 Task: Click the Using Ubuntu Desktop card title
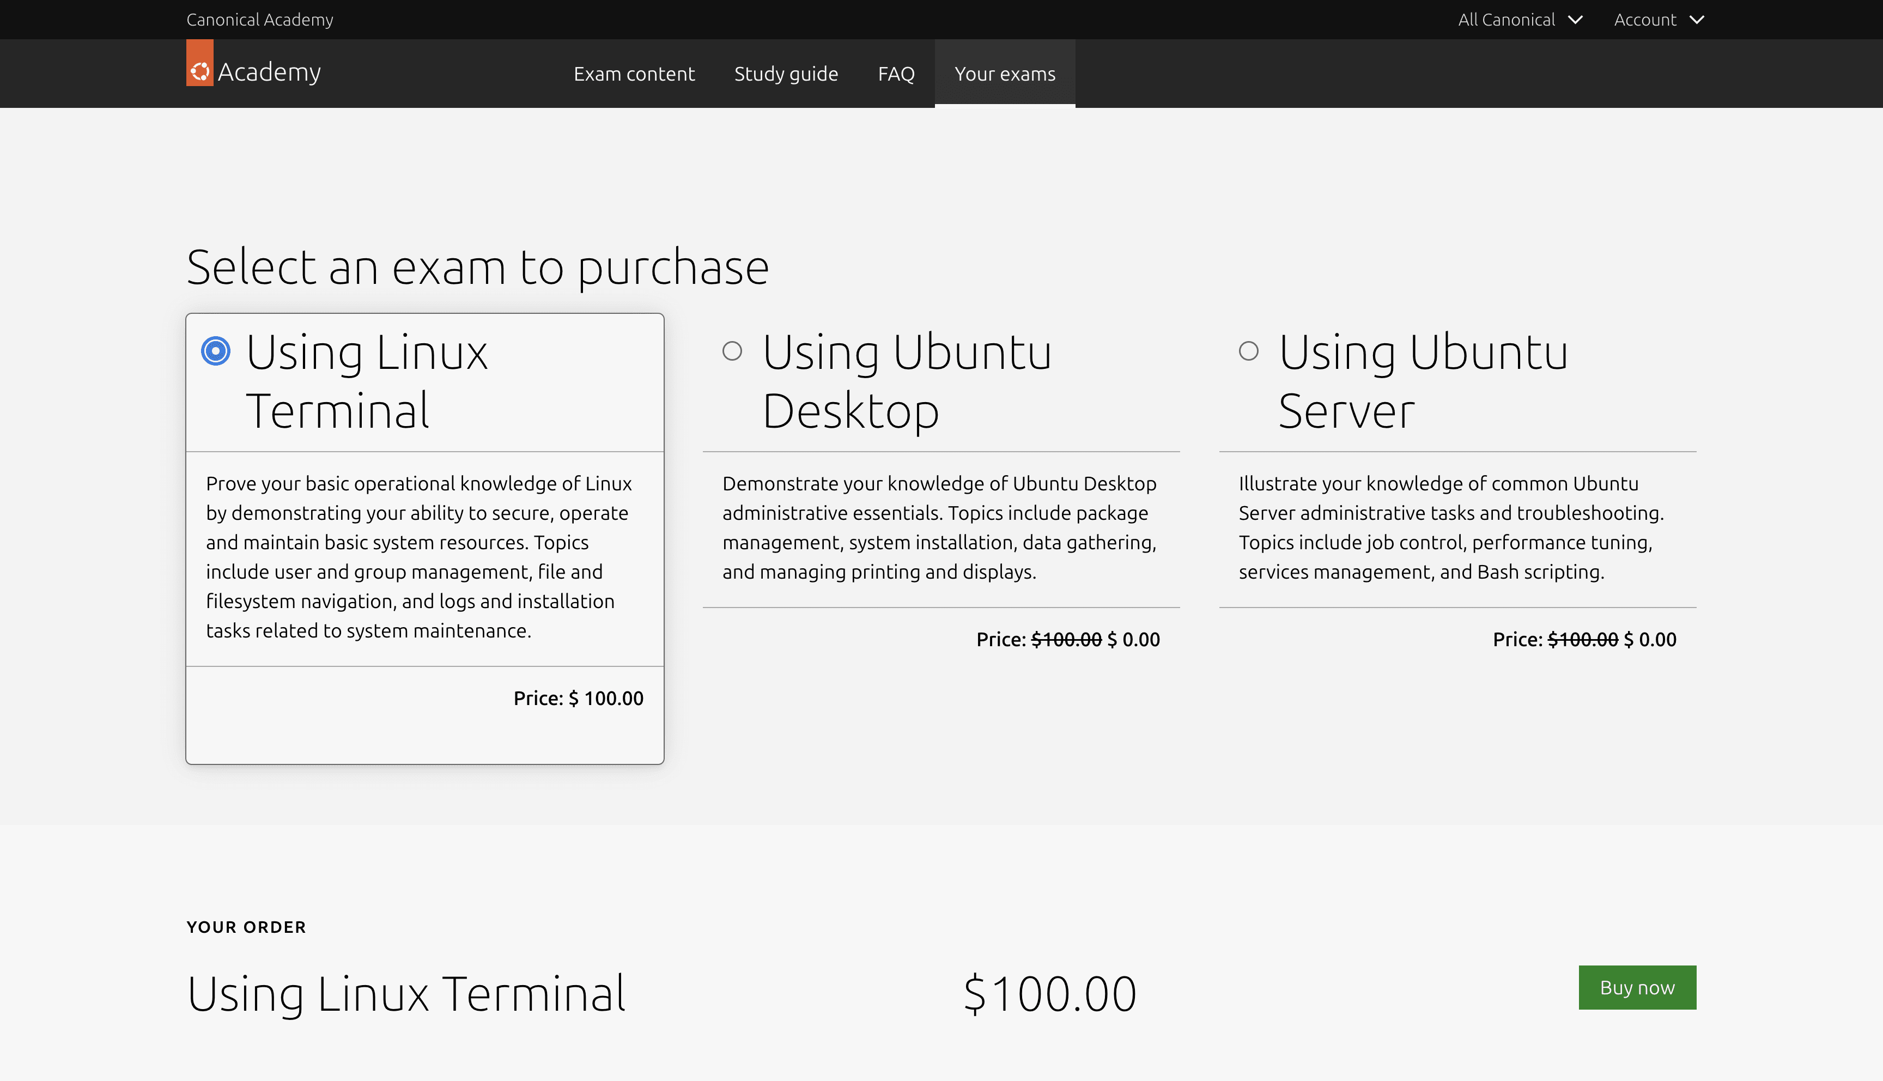coord(907,381)
